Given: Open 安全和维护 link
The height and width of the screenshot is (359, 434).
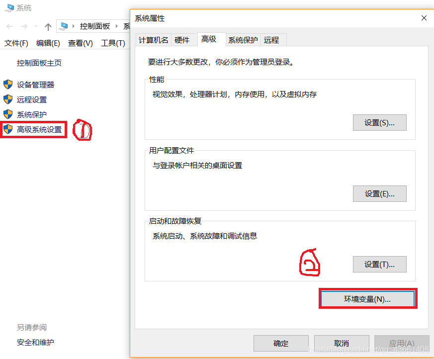Looking at the screenshot, I should (35, 343).
